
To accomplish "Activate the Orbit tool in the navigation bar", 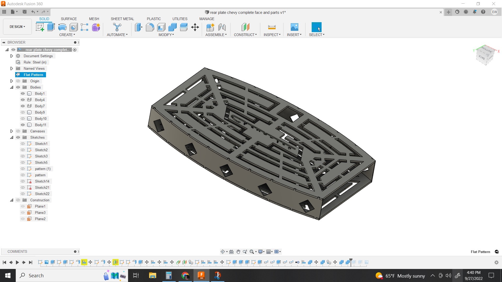I will click(x=223, y=251).
